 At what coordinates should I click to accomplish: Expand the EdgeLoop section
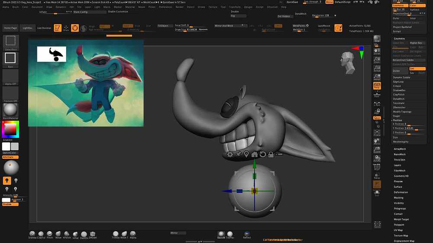[x=398, y=82]
